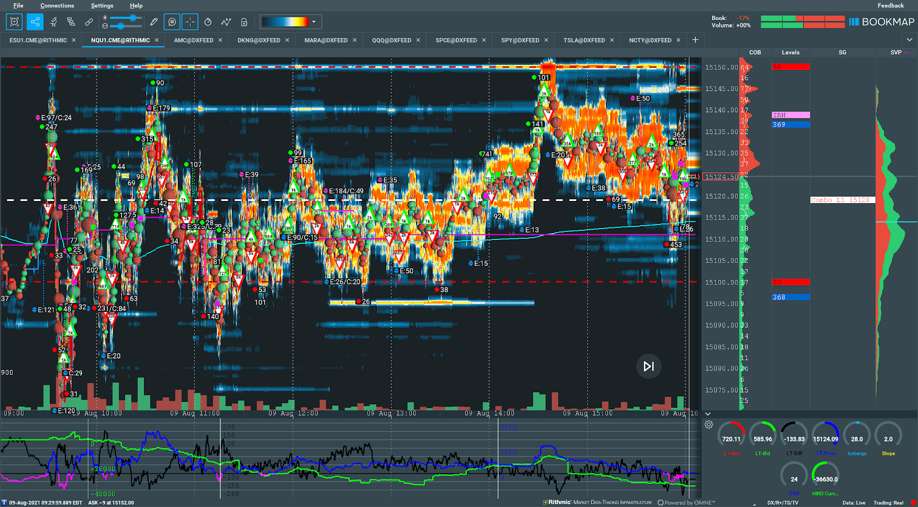
Task: Open the widget panel gear settings
Action: (x=709, y=425)
